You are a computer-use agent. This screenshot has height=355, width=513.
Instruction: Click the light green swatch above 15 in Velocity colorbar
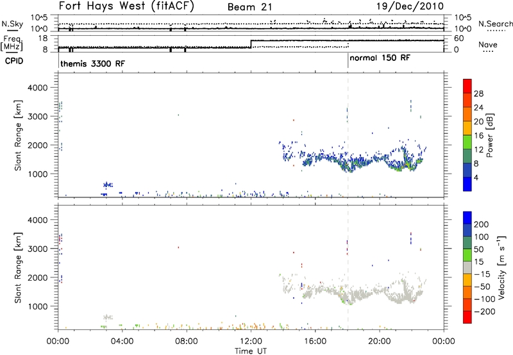pos(467,255)
